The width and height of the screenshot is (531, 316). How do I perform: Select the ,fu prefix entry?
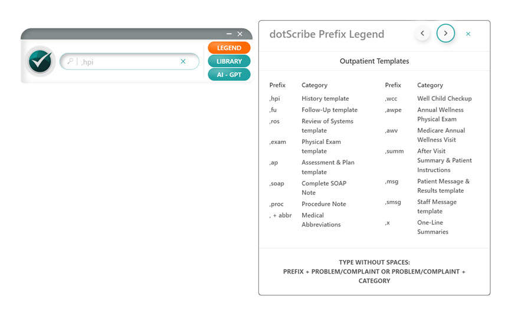273,110
